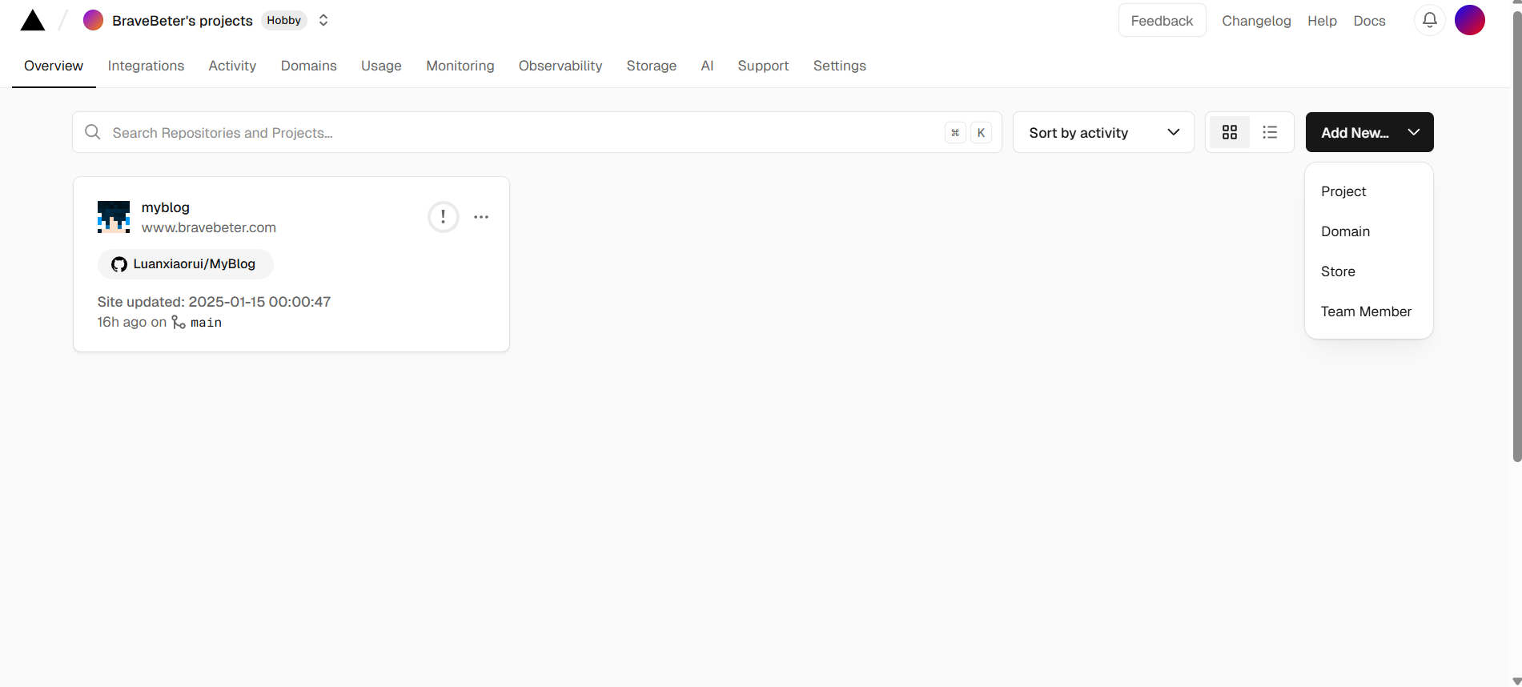This screenshot has width=1522, height=687.
Task: Open the myblog three-dot options menu
Action: point(481,217)
